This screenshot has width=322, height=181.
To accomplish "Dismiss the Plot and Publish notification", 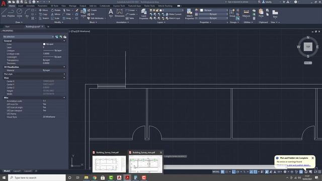I will pyautogui.click(x=312, y=158).
